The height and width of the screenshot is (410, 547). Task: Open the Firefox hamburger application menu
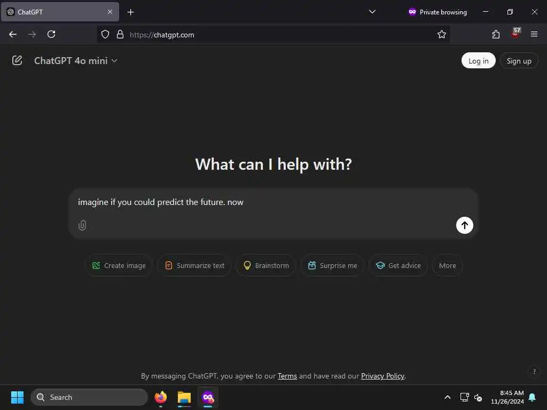(534, 34)
